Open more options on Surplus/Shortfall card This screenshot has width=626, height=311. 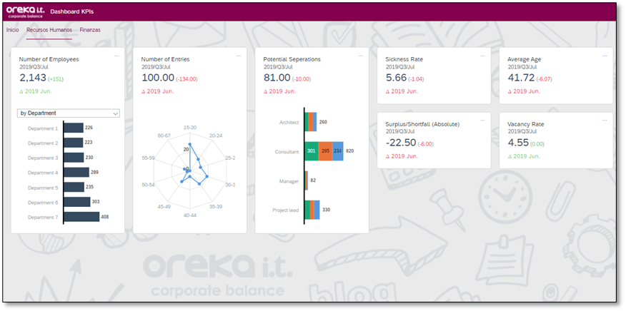click(x=482, y=121)
